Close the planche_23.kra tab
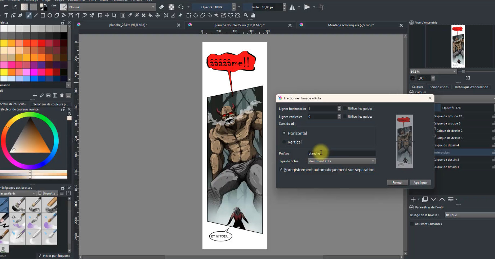Viewport: 495px width, 259px height. [179, 25]
